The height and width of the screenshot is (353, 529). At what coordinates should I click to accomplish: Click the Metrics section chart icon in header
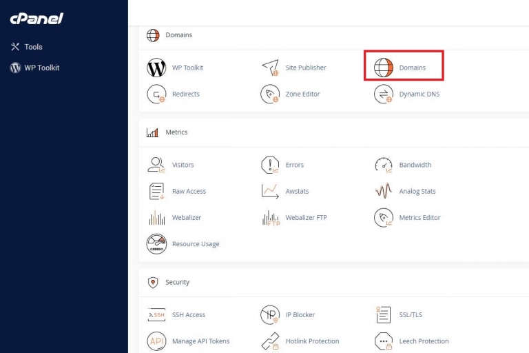point(152,132)
